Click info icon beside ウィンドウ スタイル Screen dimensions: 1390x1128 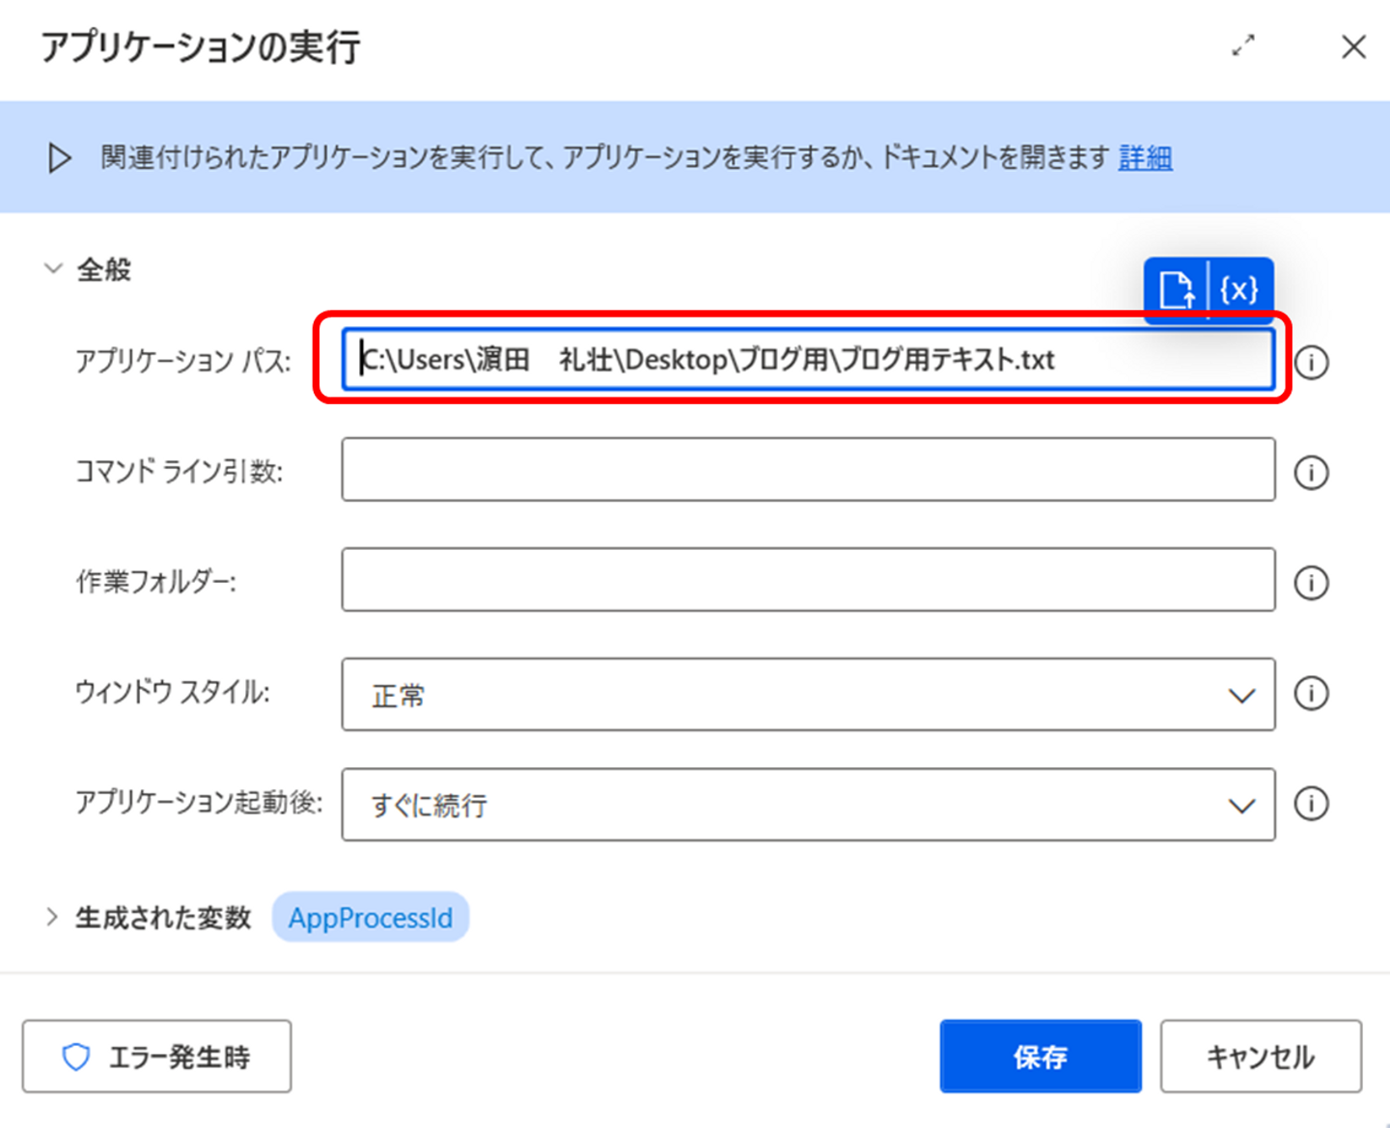coord(1311,694)
